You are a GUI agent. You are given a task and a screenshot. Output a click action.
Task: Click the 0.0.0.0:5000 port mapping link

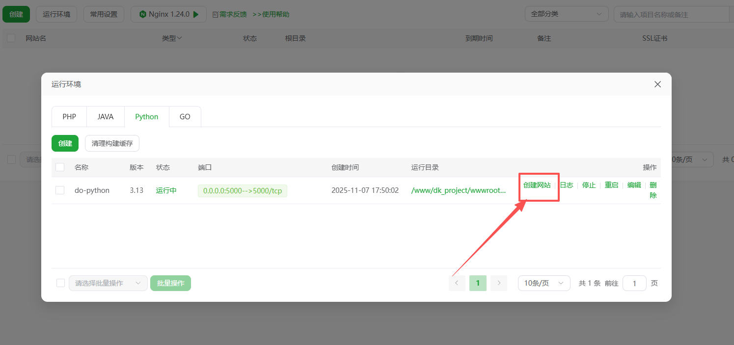tap(242, 190)
